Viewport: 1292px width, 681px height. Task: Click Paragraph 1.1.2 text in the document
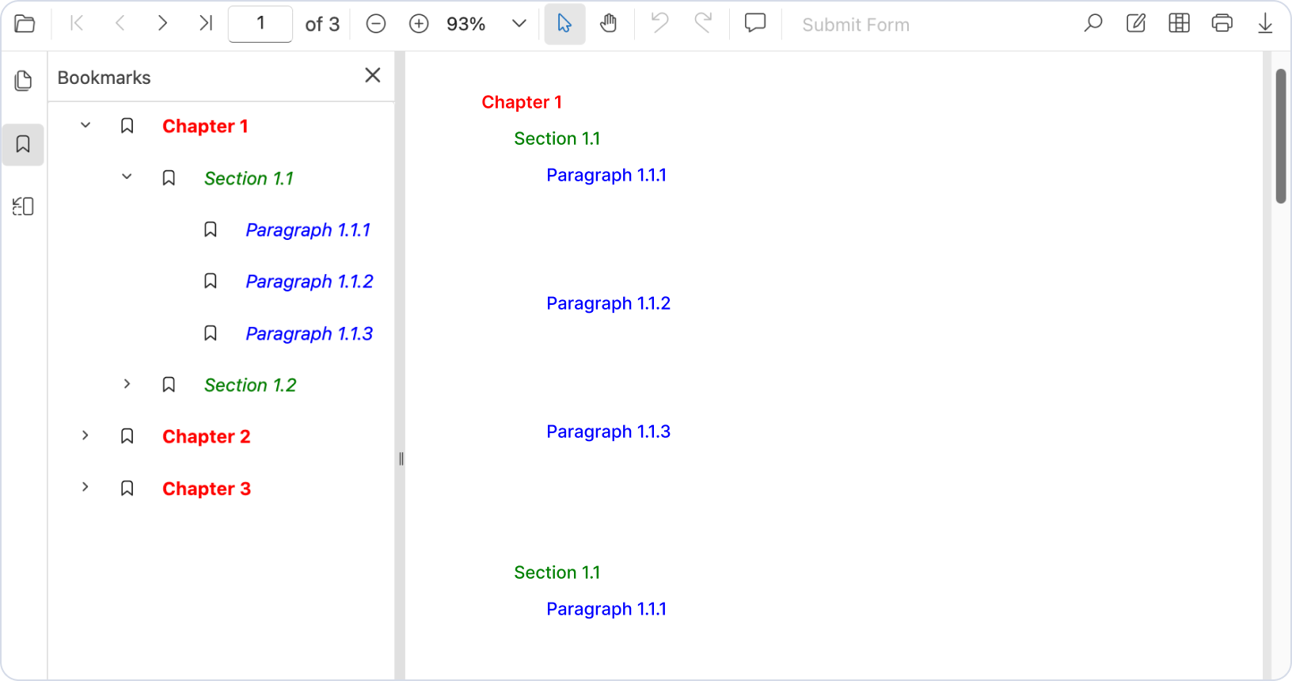(608, 303)
